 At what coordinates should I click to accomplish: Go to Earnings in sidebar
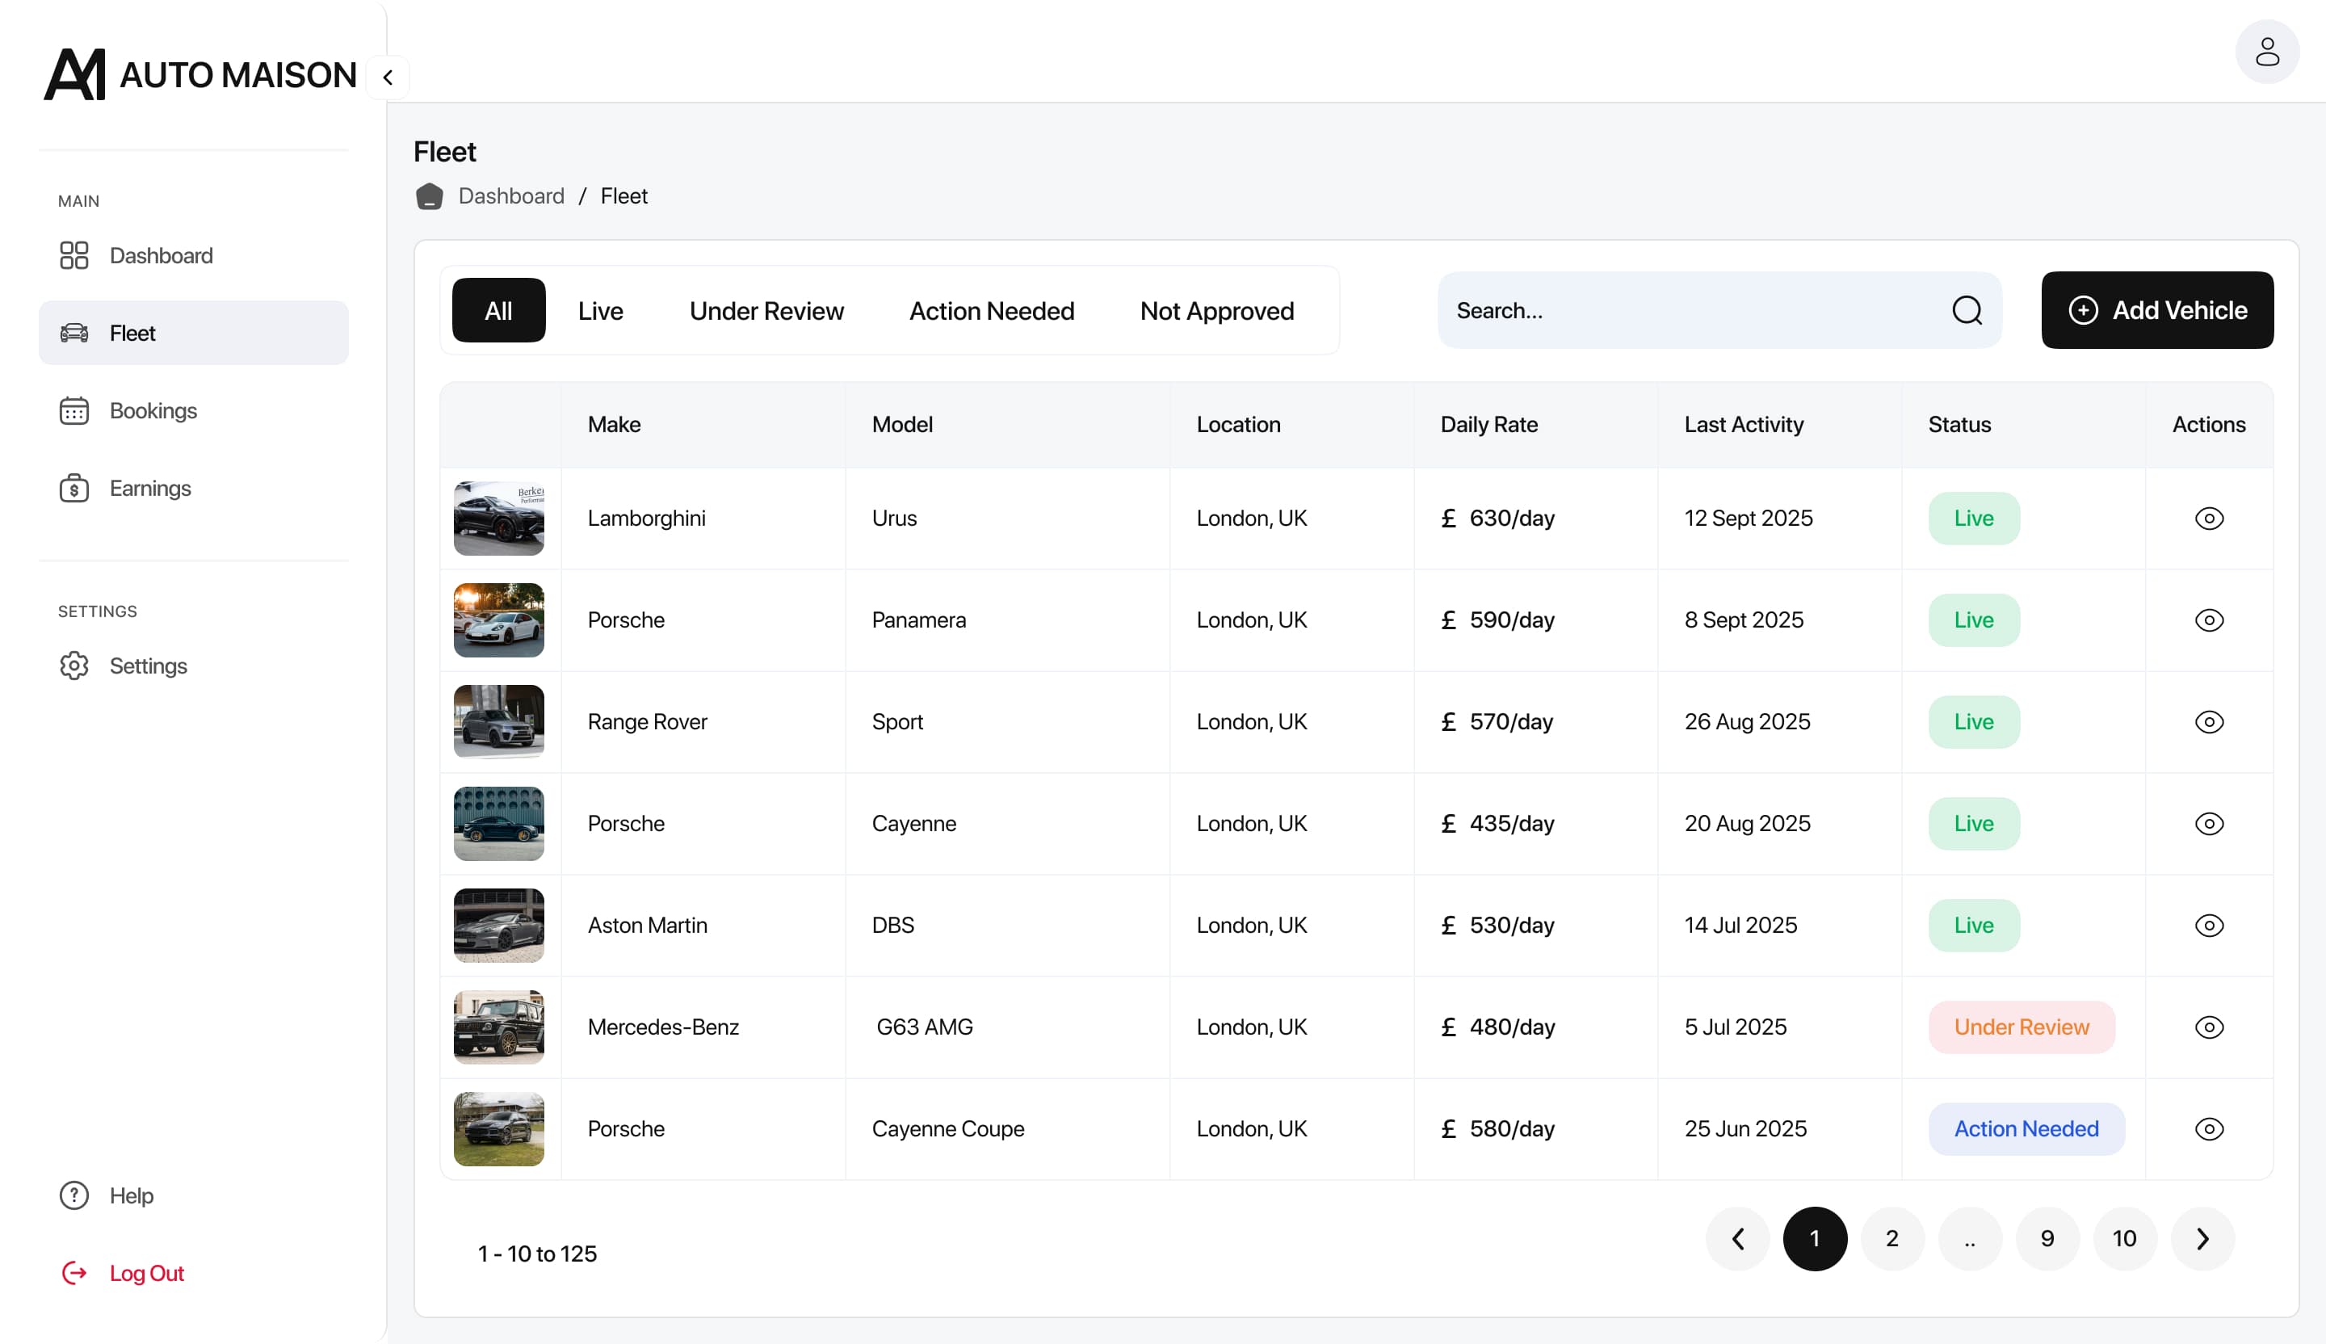click(149, 489)
